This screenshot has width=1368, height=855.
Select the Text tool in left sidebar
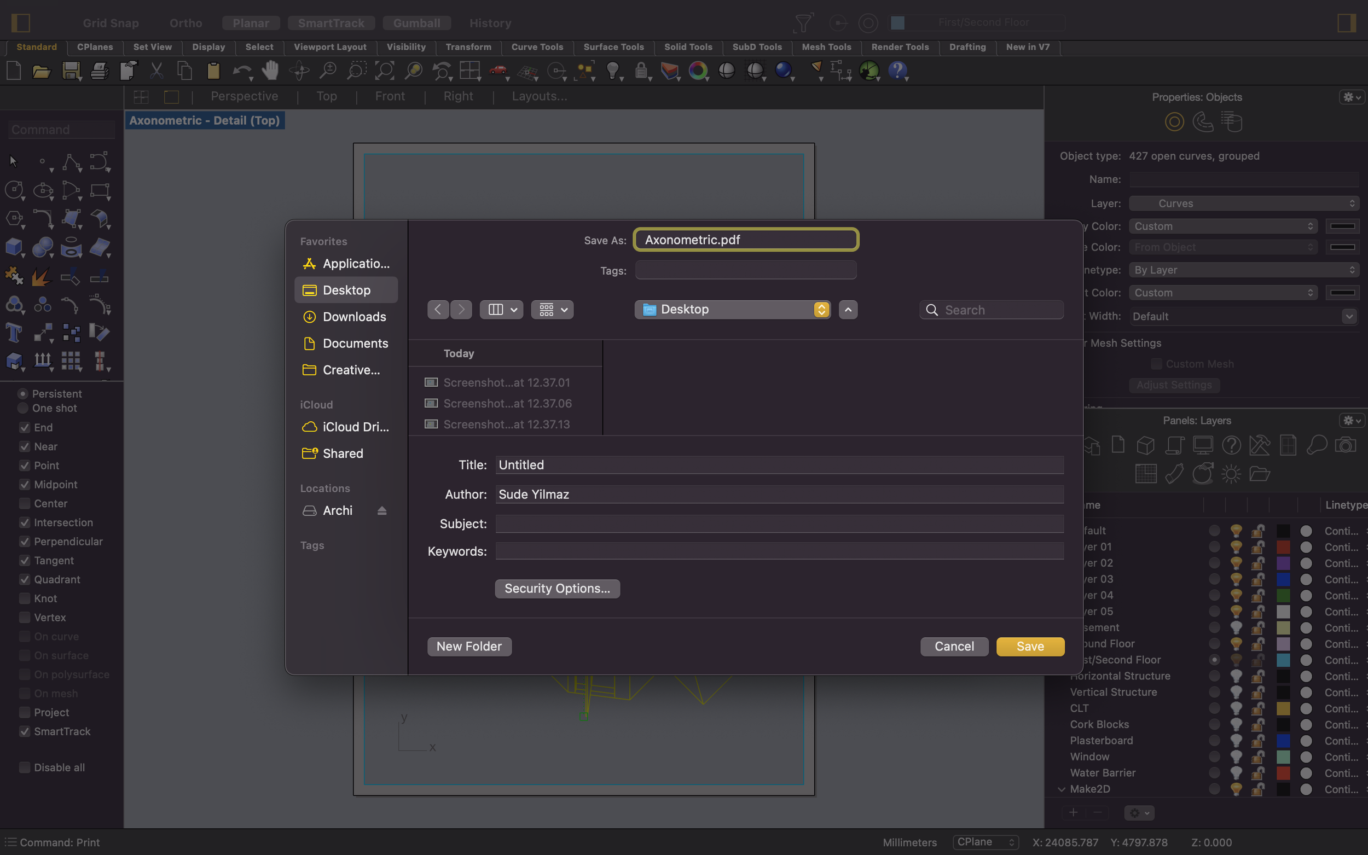tap(14, 333)
